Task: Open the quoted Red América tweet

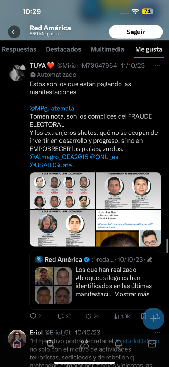Action: (x=95, y=280)
